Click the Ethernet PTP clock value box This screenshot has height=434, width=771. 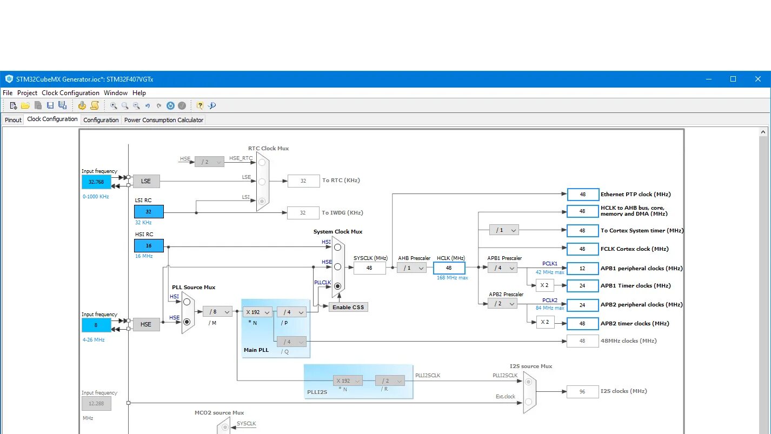coord(582,194)
